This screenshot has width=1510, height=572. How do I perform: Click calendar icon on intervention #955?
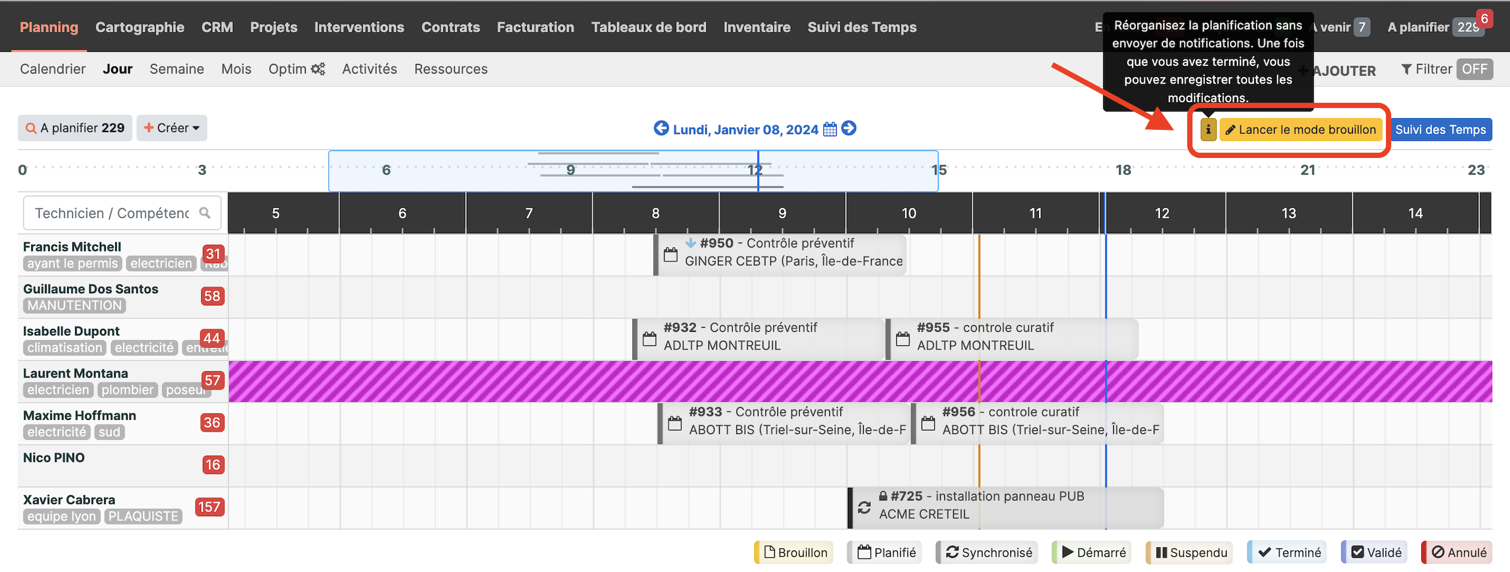click(903, 339)
